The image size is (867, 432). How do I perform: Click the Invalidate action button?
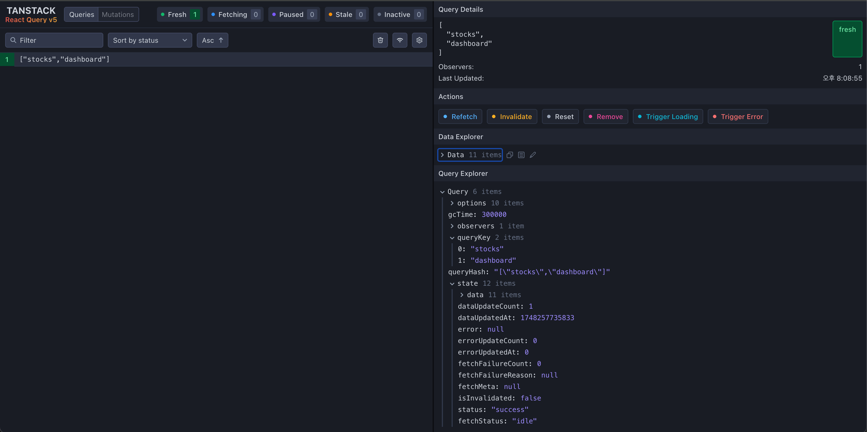tap(512, 116)
